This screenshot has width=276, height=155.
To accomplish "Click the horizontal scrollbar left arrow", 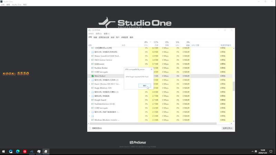I will point(89,124).
